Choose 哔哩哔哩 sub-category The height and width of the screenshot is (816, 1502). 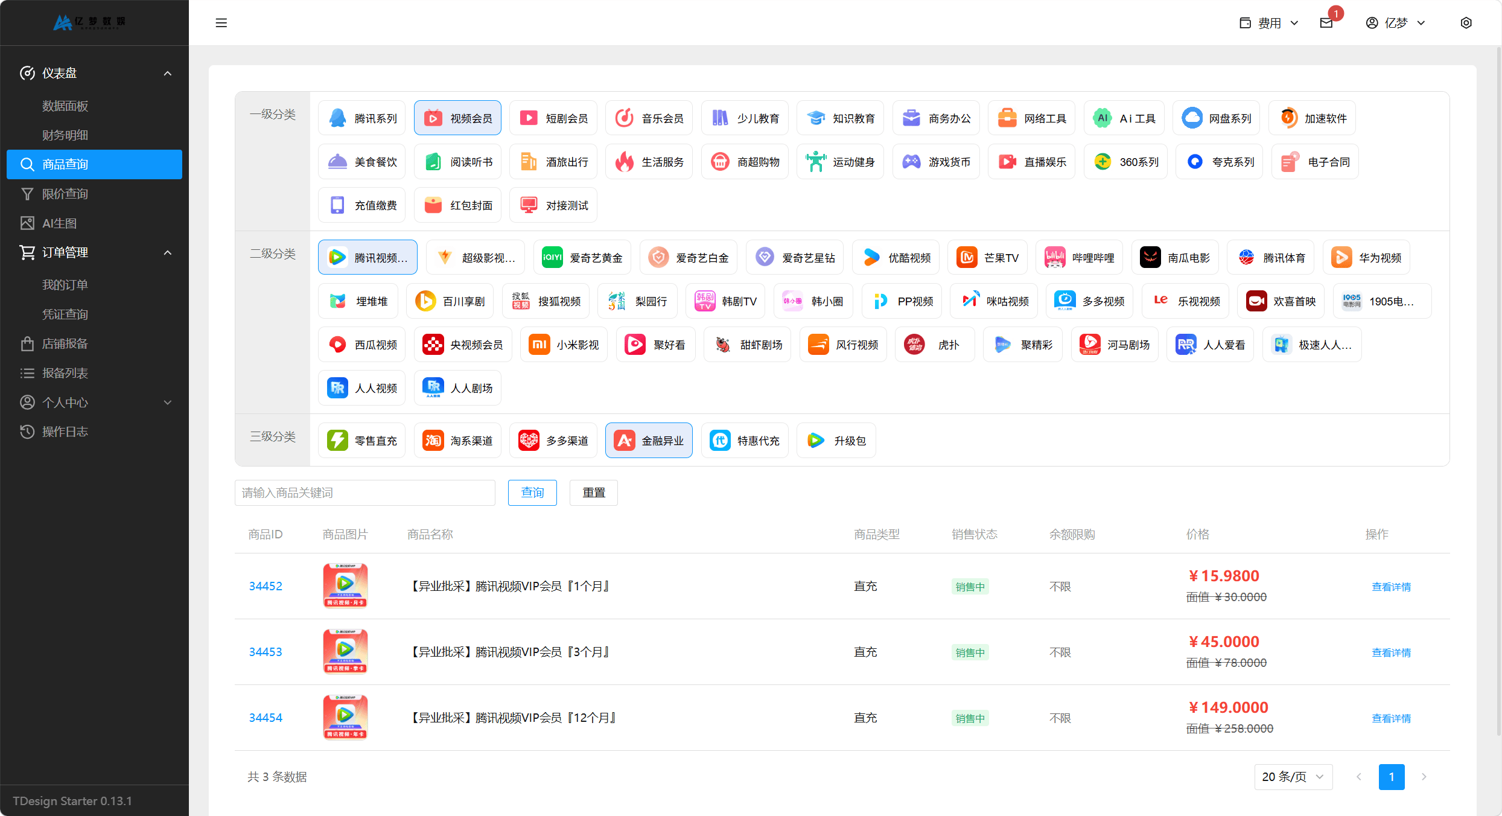(1080, 258)
